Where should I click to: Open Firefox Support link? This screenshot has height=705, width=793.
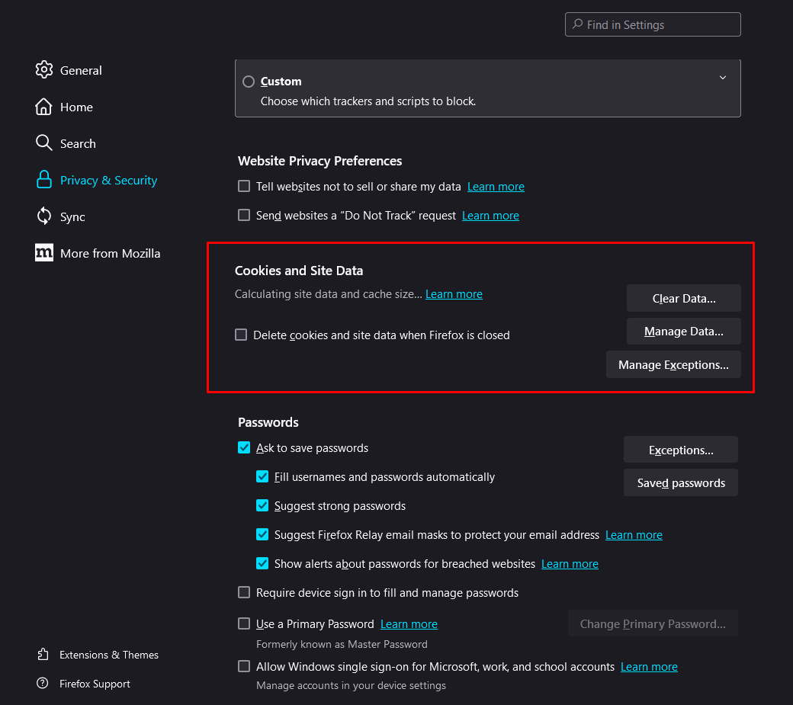[95, 684]
